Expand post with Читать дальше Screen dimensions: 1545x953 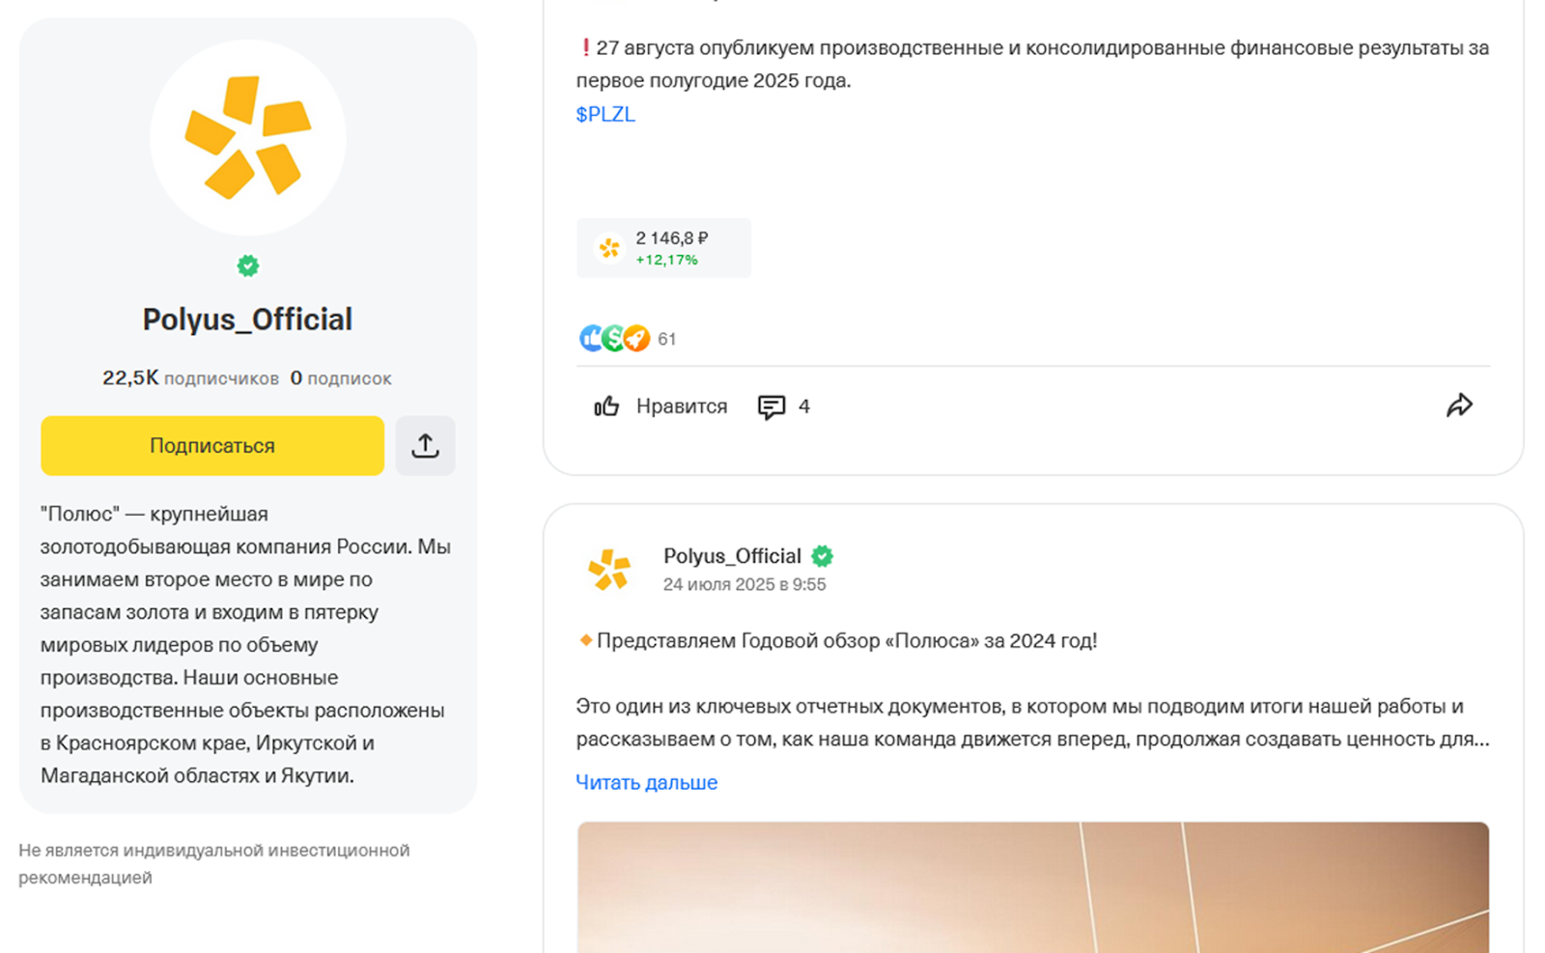[646, 782]
